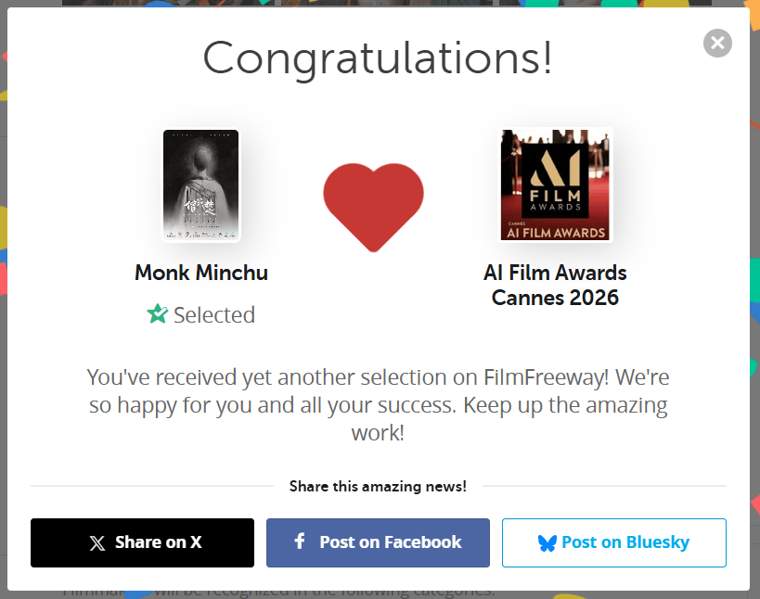Click the photo strip above the dialog
The image size is (760, 599).
pyautogui.click(x=371, y=4)
